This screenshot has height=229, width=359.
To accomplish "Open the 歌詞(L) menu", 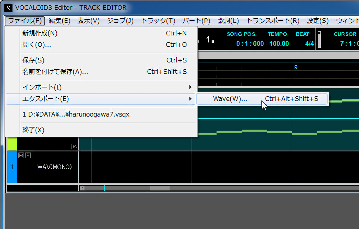I will 228,21.
